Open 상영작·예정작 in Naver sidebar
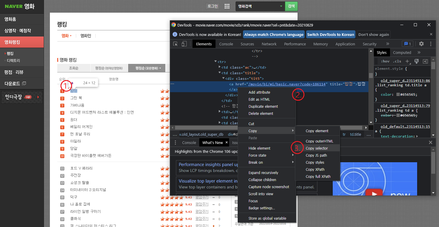Viewport: 439px width, 227px height. [x=22, y=31]
